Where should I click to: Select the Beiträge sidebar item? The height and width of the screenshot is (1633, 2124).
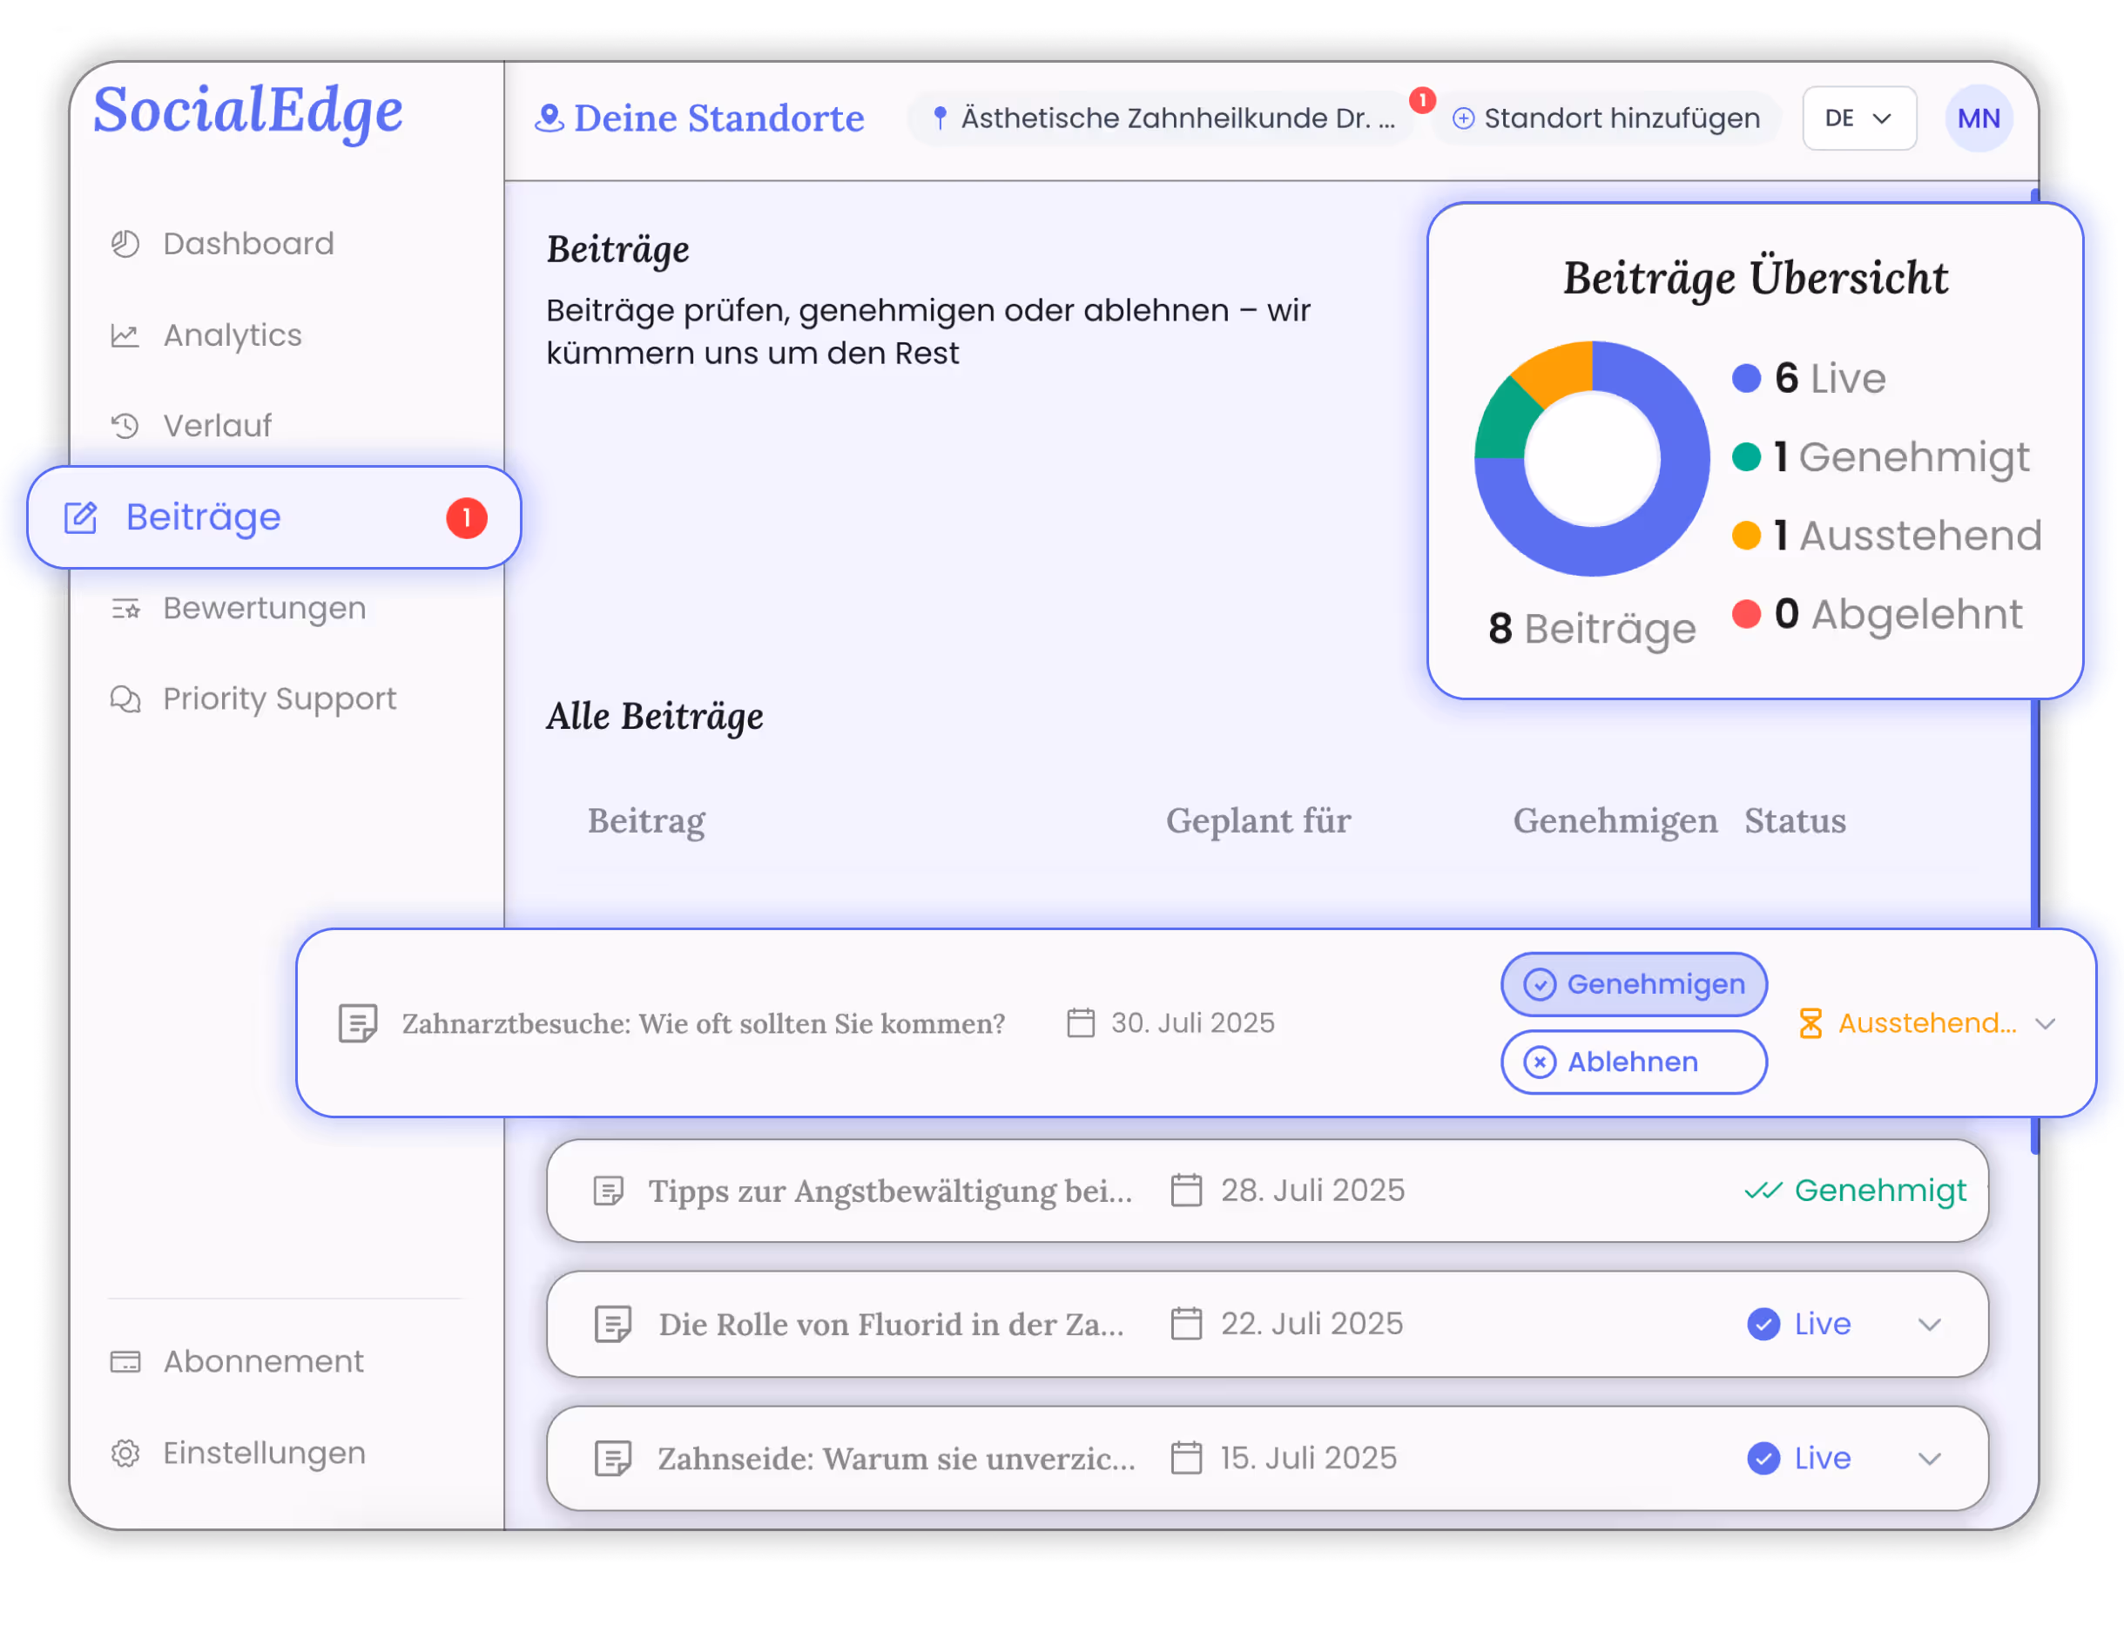tap(274, 517)
